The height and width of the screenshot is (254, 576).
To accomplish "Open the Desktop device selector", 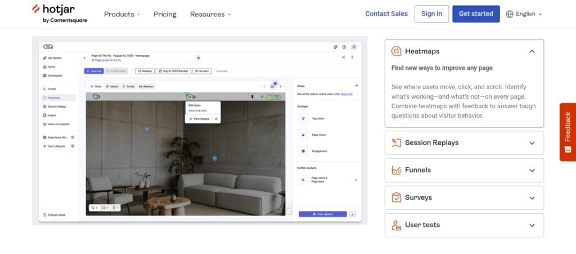I will (145, 71).
